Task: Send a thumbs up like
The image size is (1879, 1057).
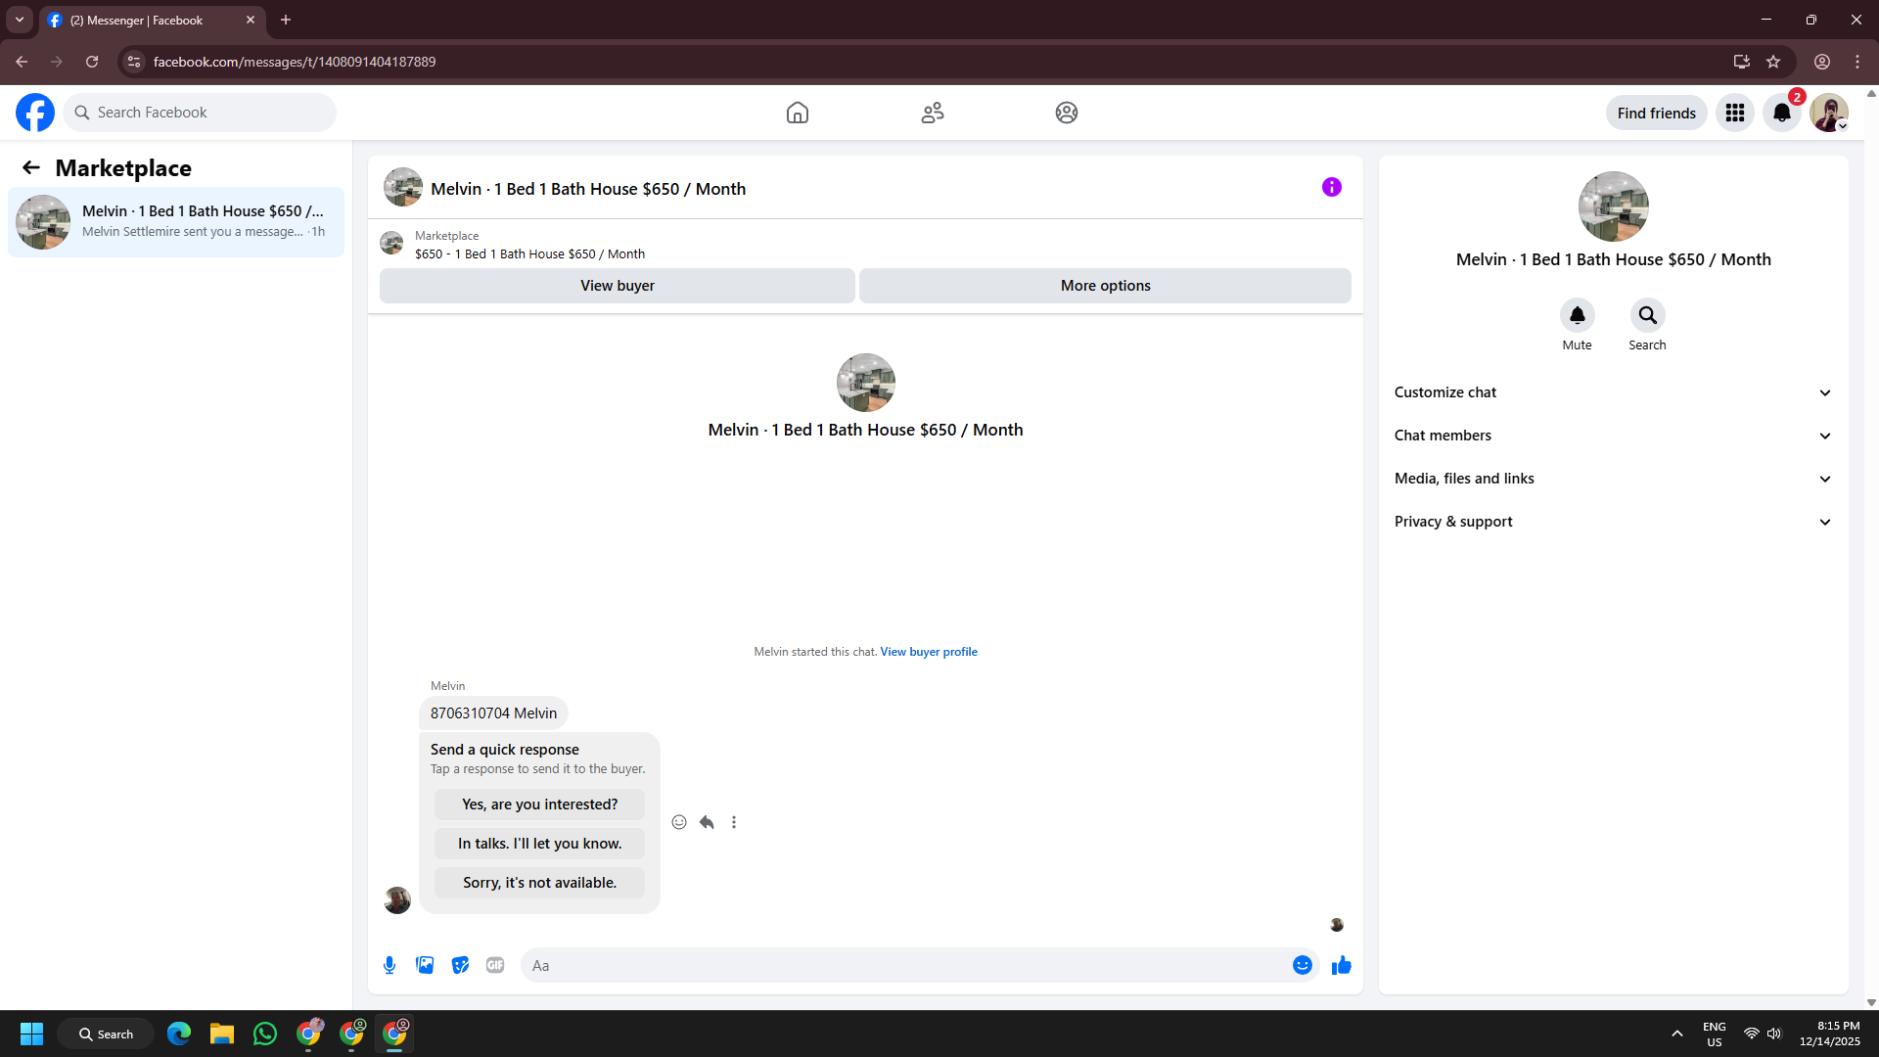Action: [x=1341, y=965]
